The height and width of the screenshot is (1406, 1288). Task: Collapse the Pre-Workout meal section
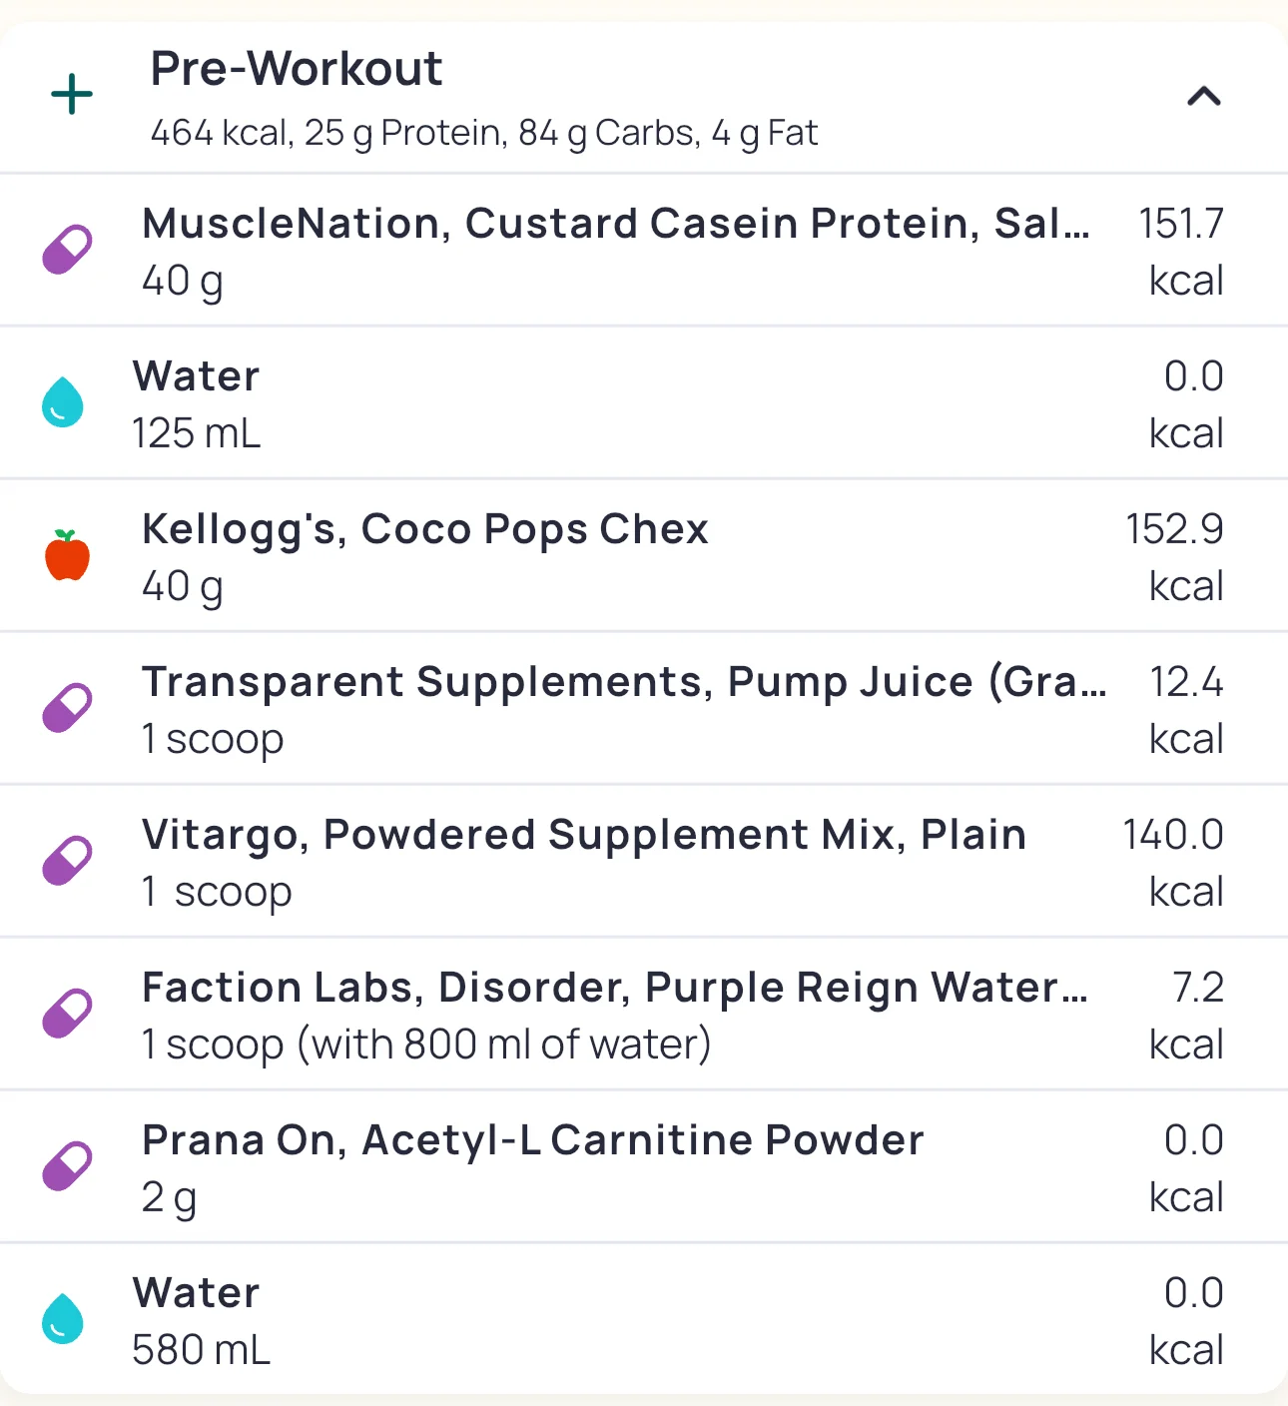tap(1204, 97)
